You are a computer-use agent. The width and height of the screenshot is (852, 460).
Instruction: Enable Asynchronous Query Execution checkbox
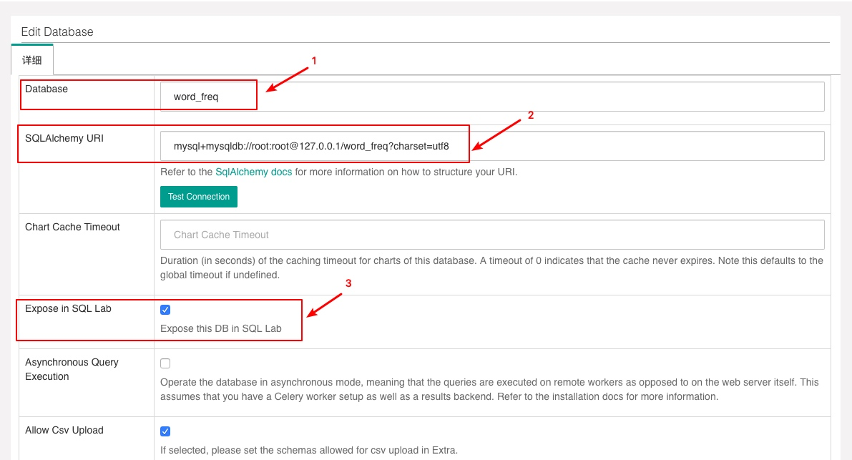(165, 363)
